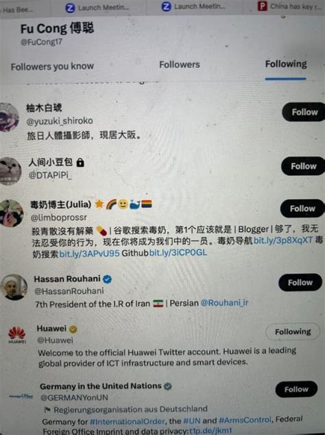Open the cat avatar of DTAPiPi_
Image resolution: width=325 pixels, height=435 pixels.
10,171
